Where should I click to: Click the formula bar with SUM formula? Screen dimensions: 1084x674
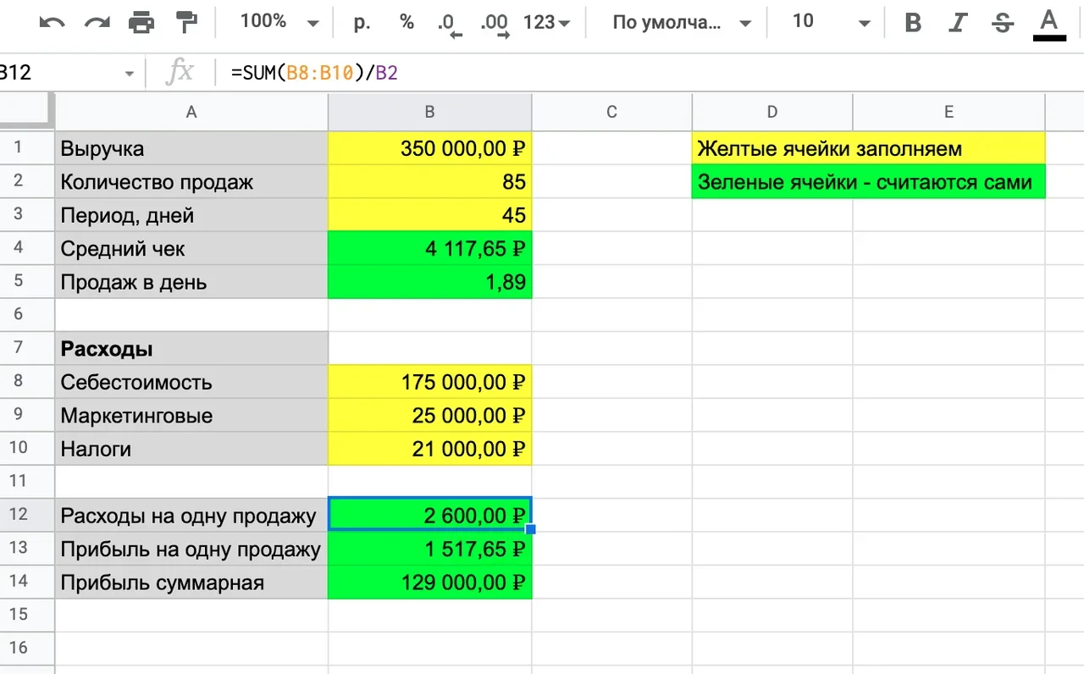593,73
